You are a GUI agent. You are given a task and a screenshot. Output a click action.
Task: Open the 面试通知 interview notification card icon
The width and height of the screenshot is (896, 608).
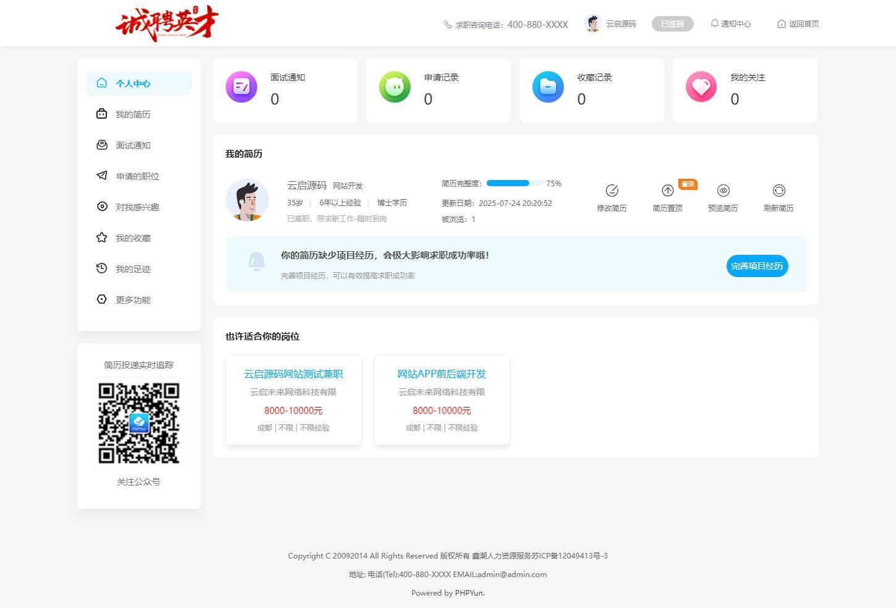tap(241, 87)
